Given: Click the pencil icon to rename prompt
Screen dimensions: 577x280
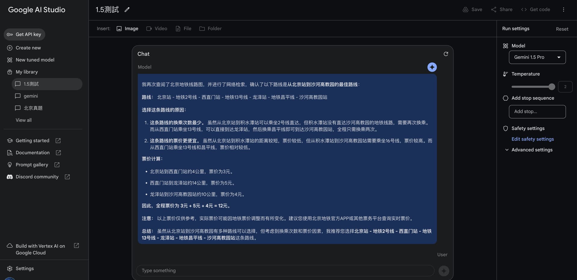Looking at the screenshot, I should tap(127, 10).
